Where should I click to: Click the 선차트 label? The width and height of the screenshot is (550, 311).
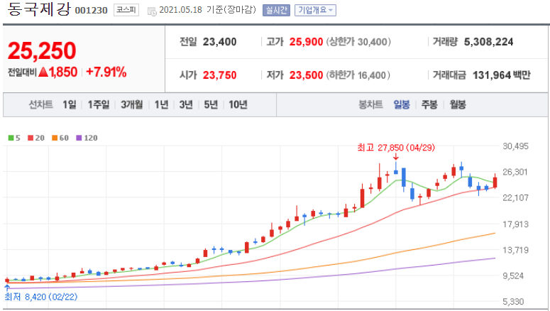[40, 104]
